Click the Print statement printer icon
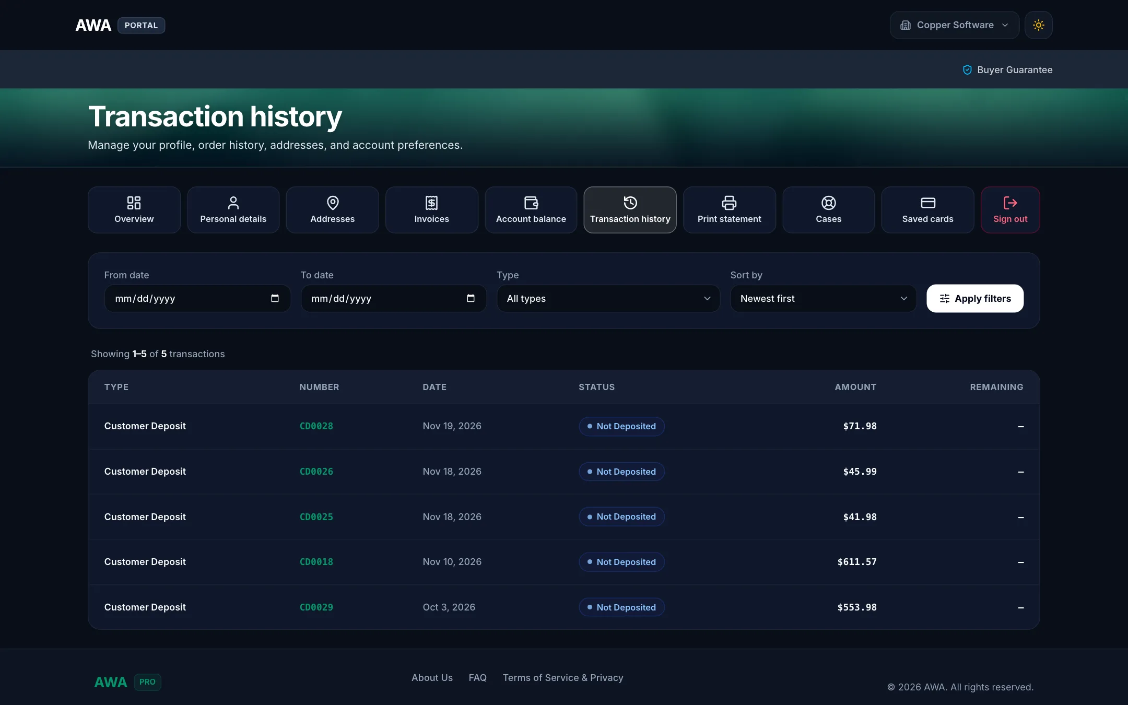The image size is (1128, 705). (730, 203)
